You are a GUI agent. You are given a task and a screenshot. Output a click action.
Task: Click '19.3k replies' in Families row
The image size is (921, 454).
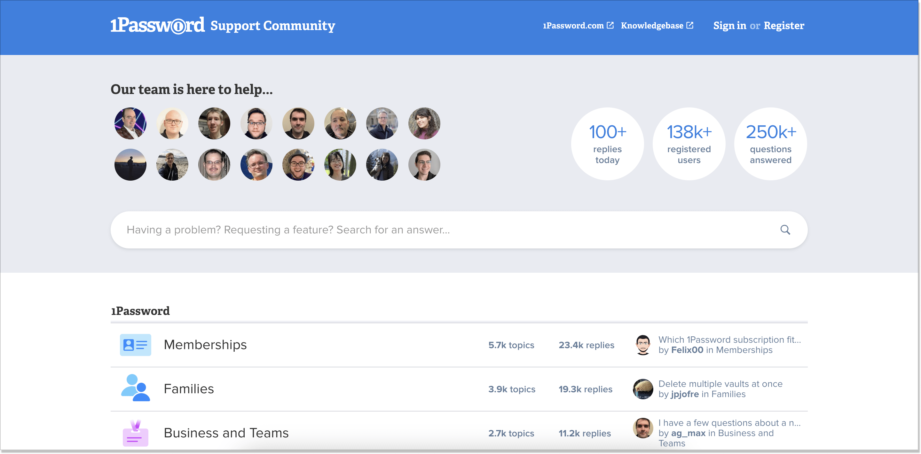[x=585, y=389]
